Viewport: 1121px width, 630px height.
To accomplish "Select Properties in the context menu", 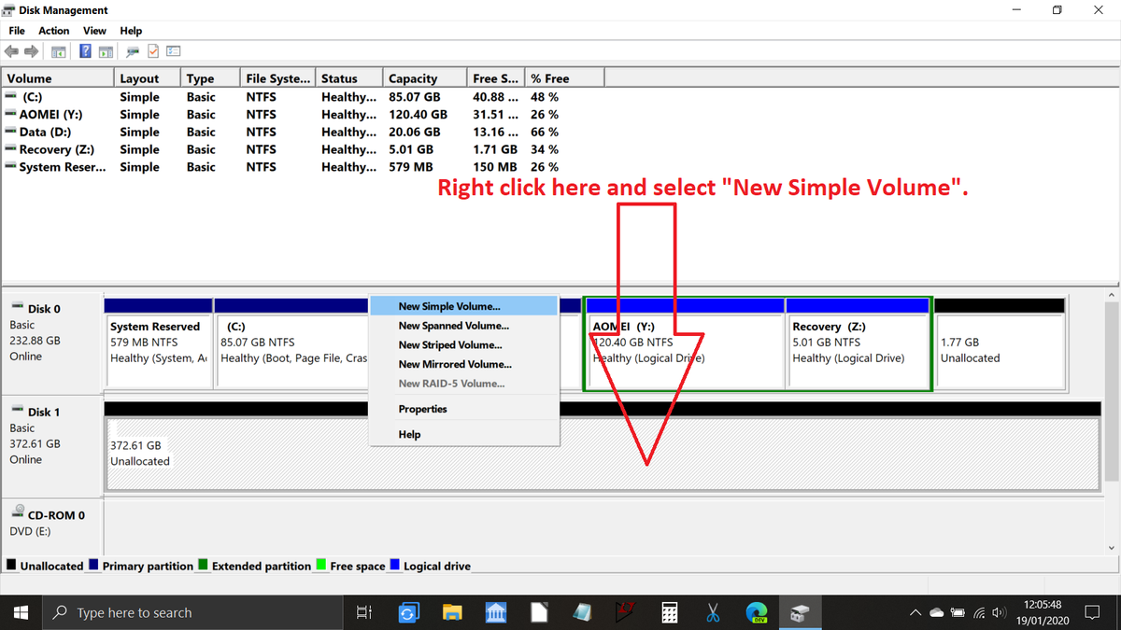I will coord(422,409).
